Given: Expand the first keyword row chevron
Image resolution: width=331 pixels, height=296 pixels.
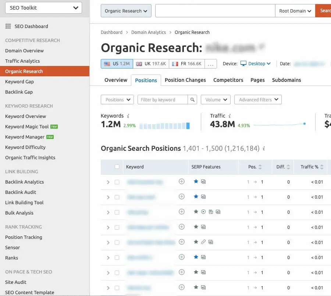Looking at the screenshot, I should point(108,182).
